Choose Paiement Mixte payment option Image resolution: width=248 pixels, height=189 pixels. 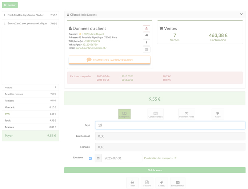pos(187,114)
